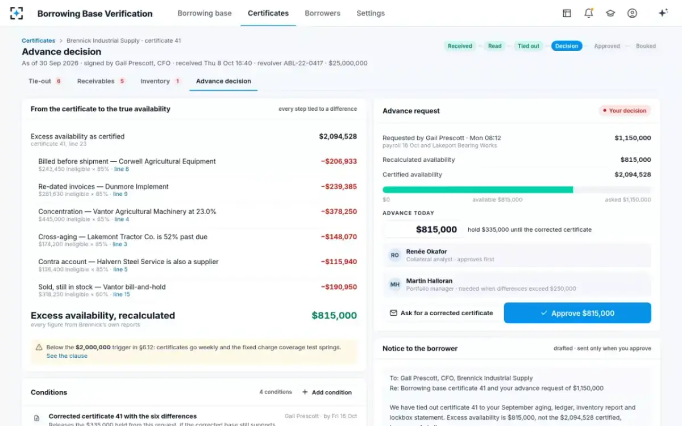The width and height of the screenshot is (682, 426).
Task: Open notifications bell
Action: (589, 13)
